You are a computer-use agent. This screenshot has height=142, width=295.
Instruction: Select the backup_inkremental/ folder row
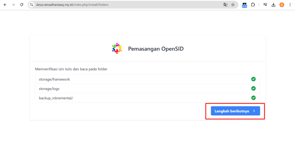click(x=147, y=98)
